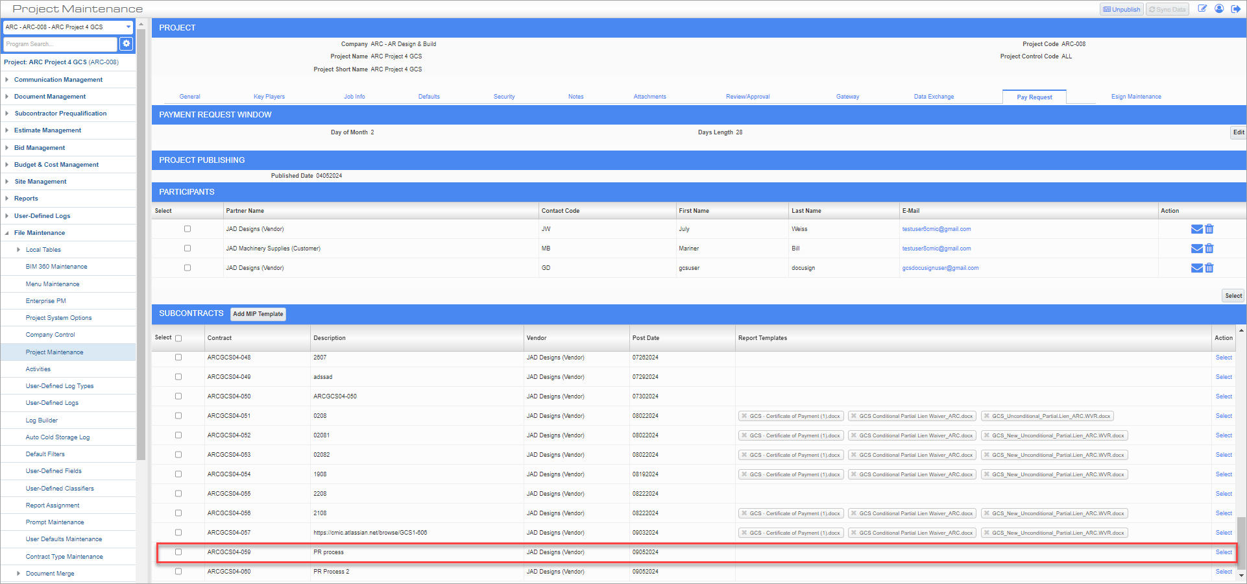Switch to the Key Players tab
The image size is (1247, 584).
click(269, 97)
